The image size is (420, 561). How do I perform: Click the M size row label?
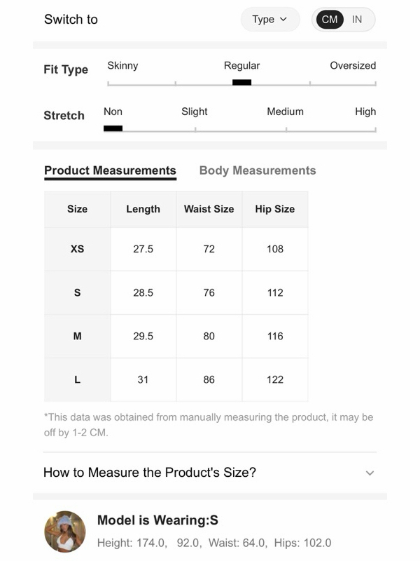coord(77,337)
